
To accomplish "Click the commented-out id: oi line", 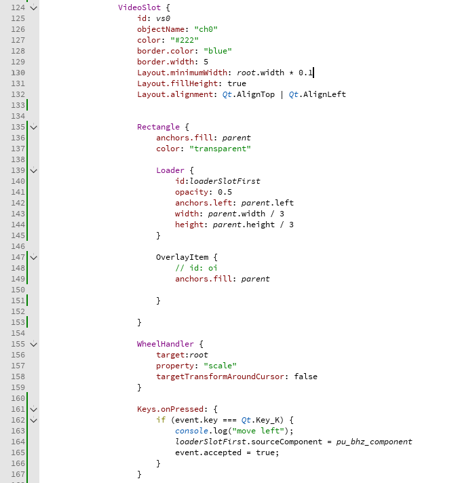I will pos(196,268).
